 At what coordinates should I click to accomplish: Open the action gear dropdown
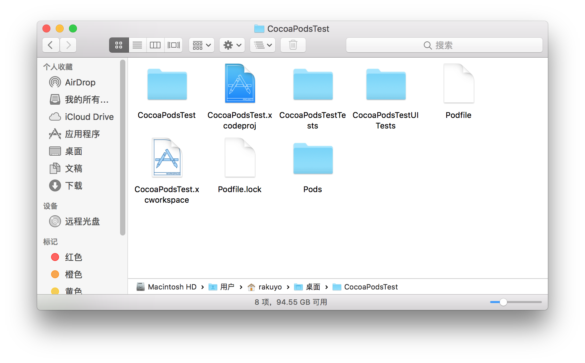(232, 45)
